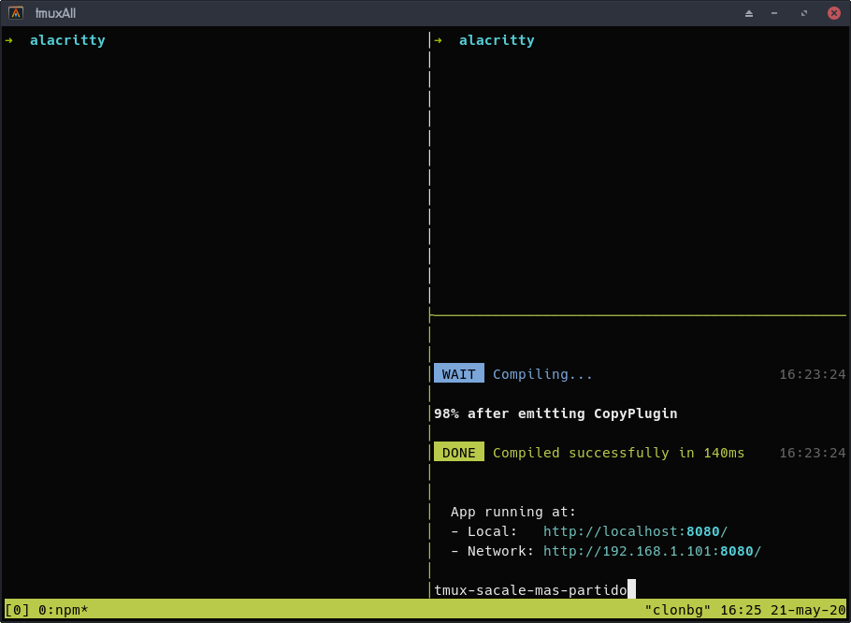851x623 pixels.
Task: Click the "Compiled successfully in 140ms" message
Action: point(618,453)
